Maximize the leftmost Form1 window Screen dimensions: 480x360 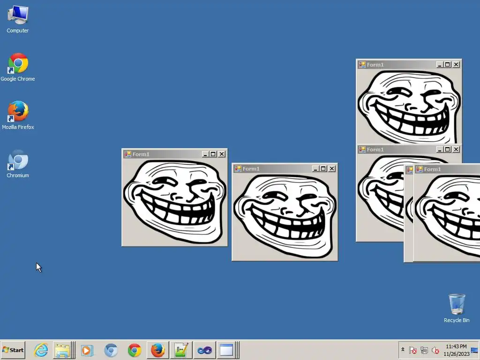pyautogui.click(x=213, y=154)
